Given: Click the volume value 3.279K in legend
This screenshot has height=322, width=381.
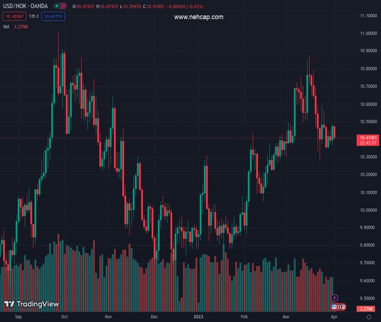Looking at the screenshot, I should (21, 27).
